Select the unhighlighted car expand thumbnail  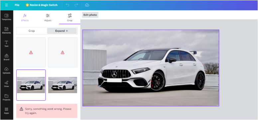pos(63,85)
